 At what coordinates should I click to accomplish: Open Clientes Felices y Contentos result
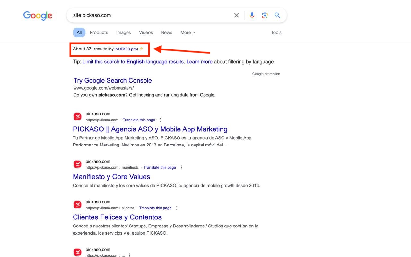pos(117,217)
